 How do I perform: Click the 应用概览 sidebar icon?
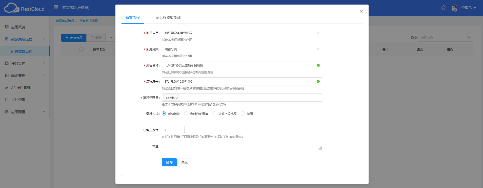coord(7,27)
